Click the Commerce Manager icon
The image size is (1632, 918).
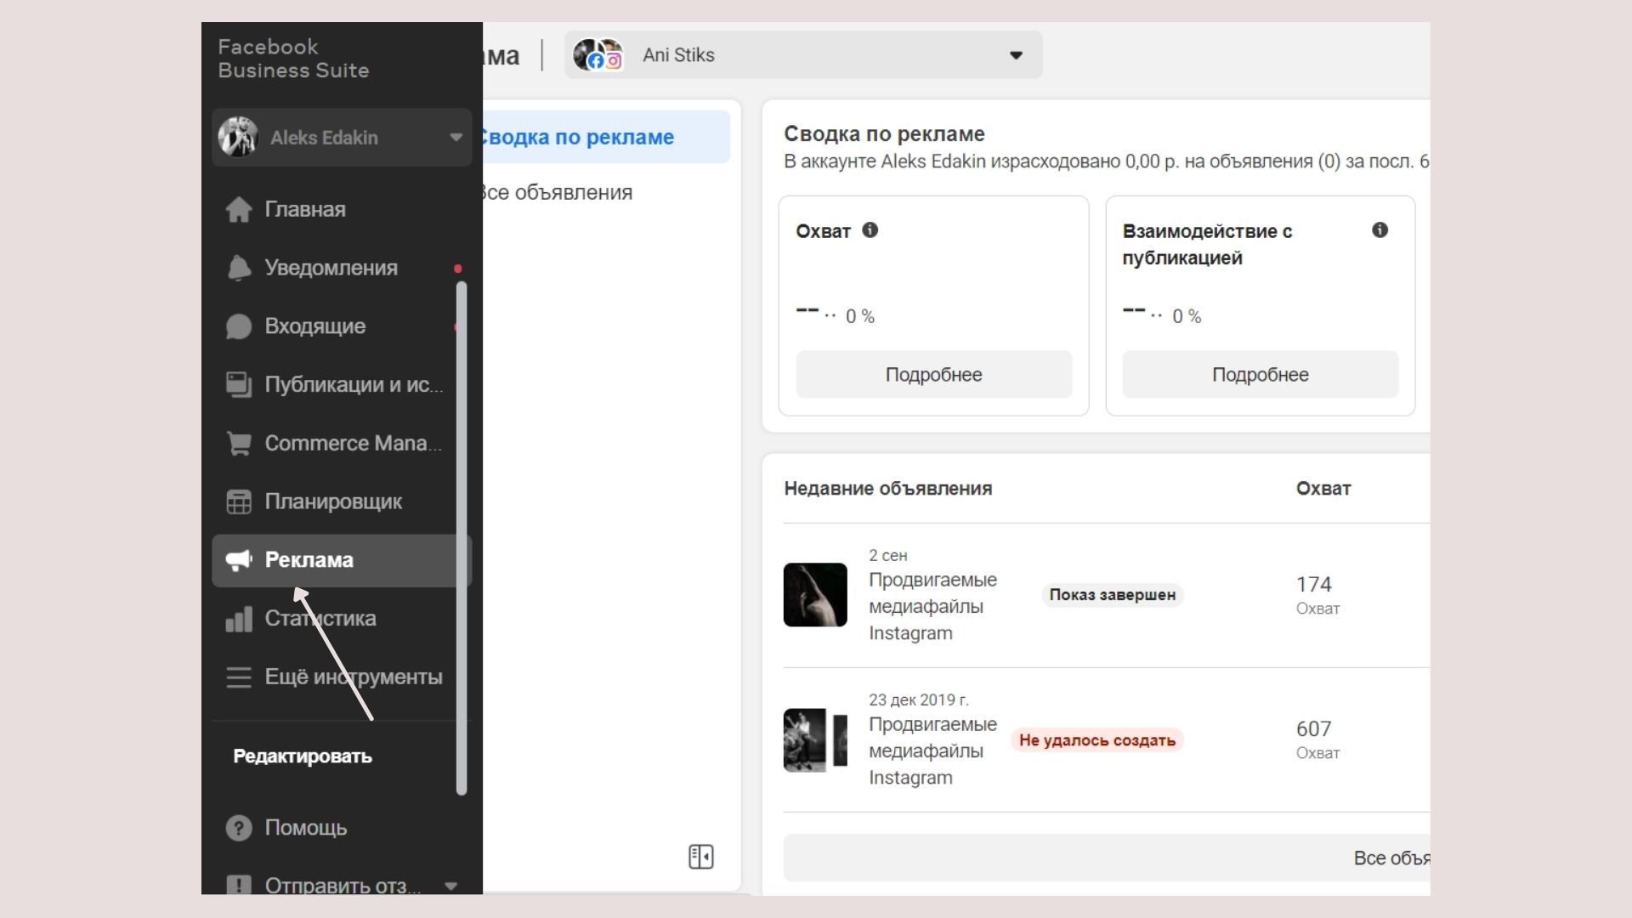[x=238, y=442]
